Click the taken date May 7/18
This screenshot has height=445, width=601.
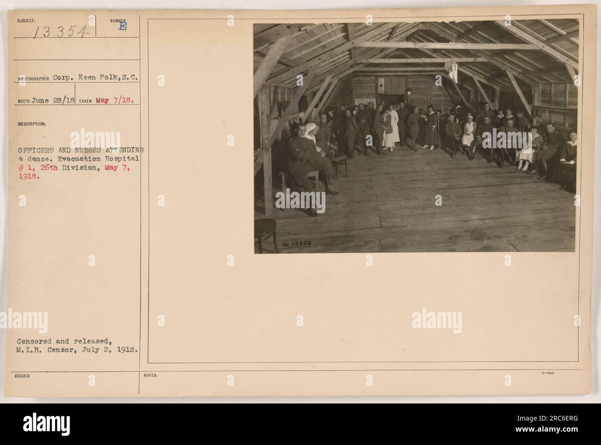point(115,101)
